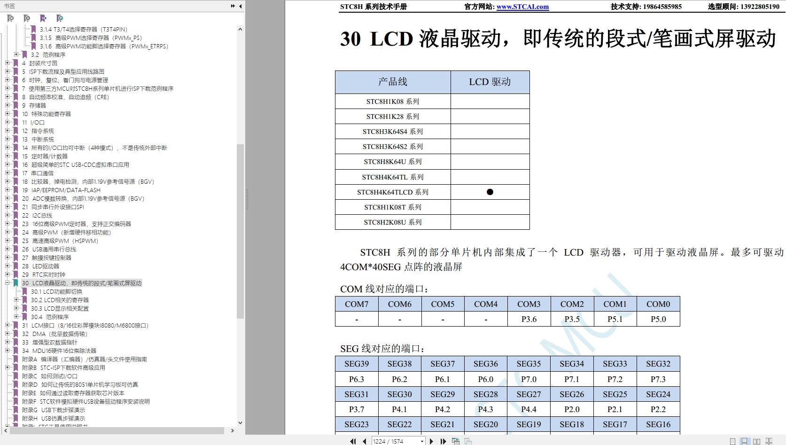Viewport: 786px width, 445px height.
Task: Open bookmark 附录G USB下载步骤演示
Action: click(54, 410)
